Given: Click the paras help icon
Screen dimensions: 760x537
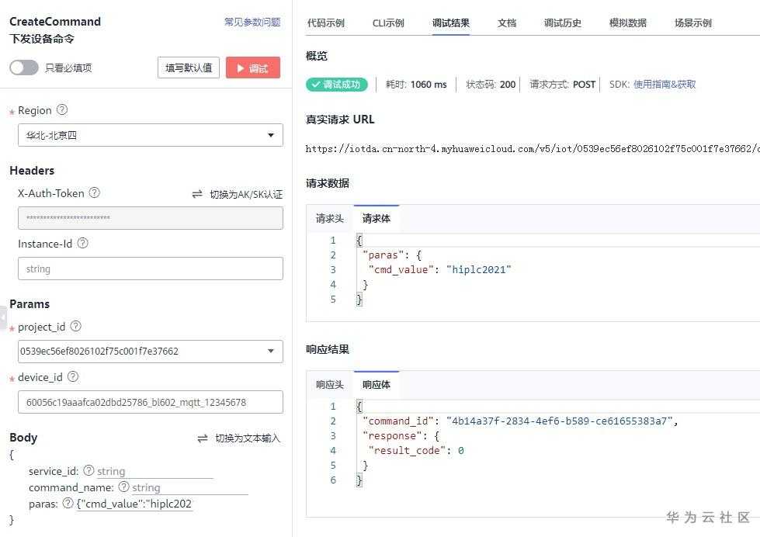Looking at the screenshot, I should (x=68, y=504).
